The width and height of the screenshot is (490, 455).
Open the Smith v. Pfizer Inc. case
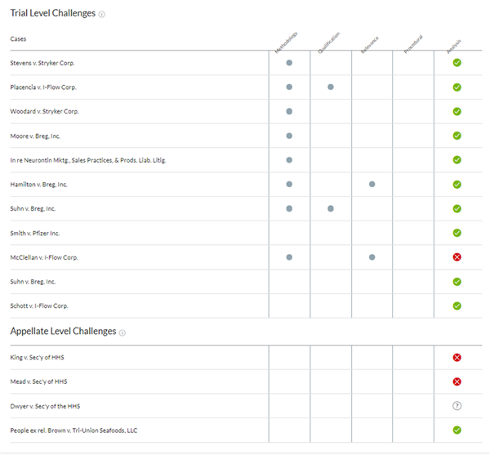pyautogui.click(x=34, y=233)
